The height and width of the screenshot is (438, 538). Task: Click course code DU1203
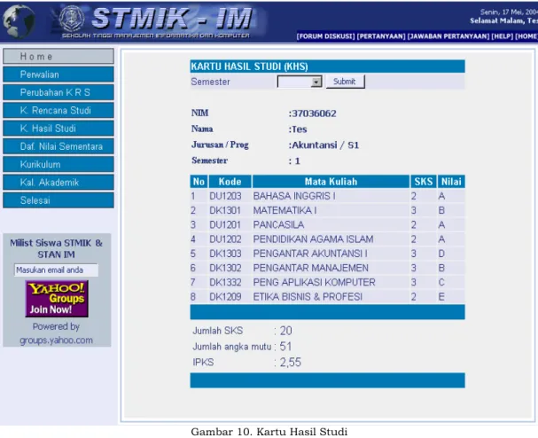coord(225,196)
